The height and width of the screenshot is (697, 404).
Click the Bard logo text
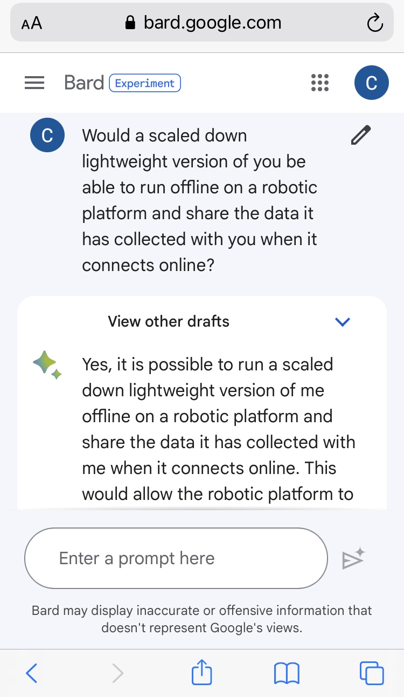click(x=83, y=83)
